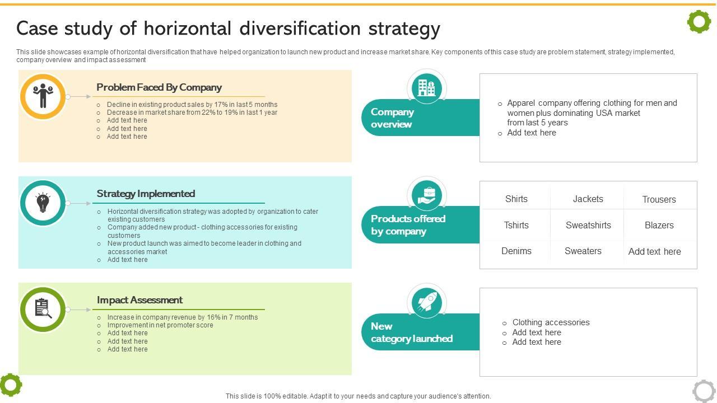This screenshot has width=717, height=403.
Task: Select the bullet 'Improvement in net promoter score'
Action: [x=160, y=325]
